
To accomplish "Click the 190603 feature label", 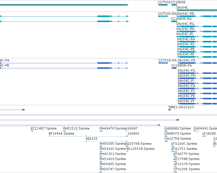I will coord(133,134).
